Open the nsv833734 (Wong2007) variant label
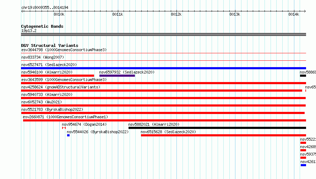The width and height of the screenshot is (316, 179). click(x=43, y=57)
